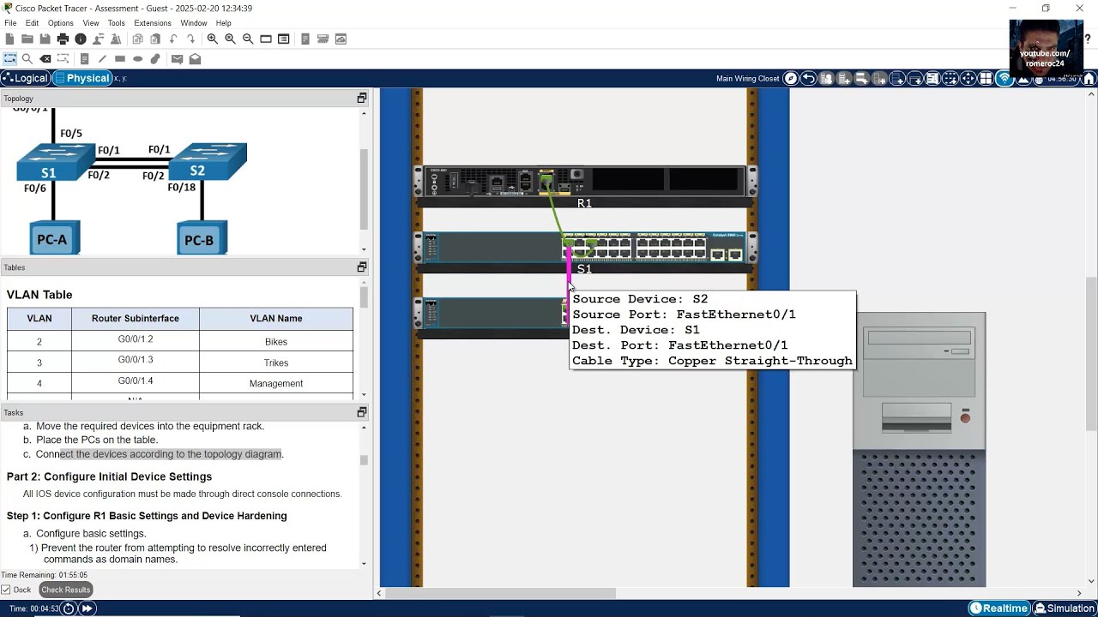Select the S1 switch in the rack
Image resolution: width=1098 pixels, height=617 pixels.
tap(587, 248)
